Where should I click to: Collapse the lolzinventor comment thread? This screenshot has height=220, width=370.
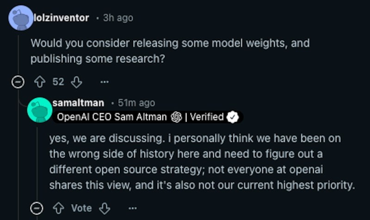click(18, 82)
